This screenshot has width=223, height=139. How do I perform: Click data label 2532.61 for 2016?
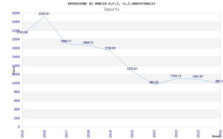(44, 14)
